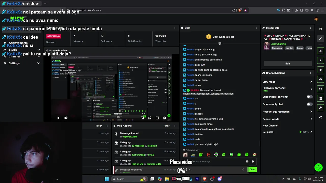326x183 pixels.
Task: Open Mod Actions panel three-dot menu
Action: [175, 126]
